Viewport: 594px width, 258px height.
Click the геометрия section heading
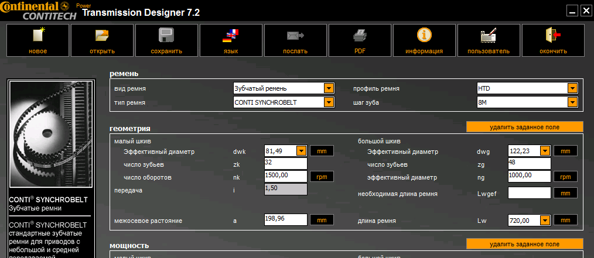pos(130,129)
